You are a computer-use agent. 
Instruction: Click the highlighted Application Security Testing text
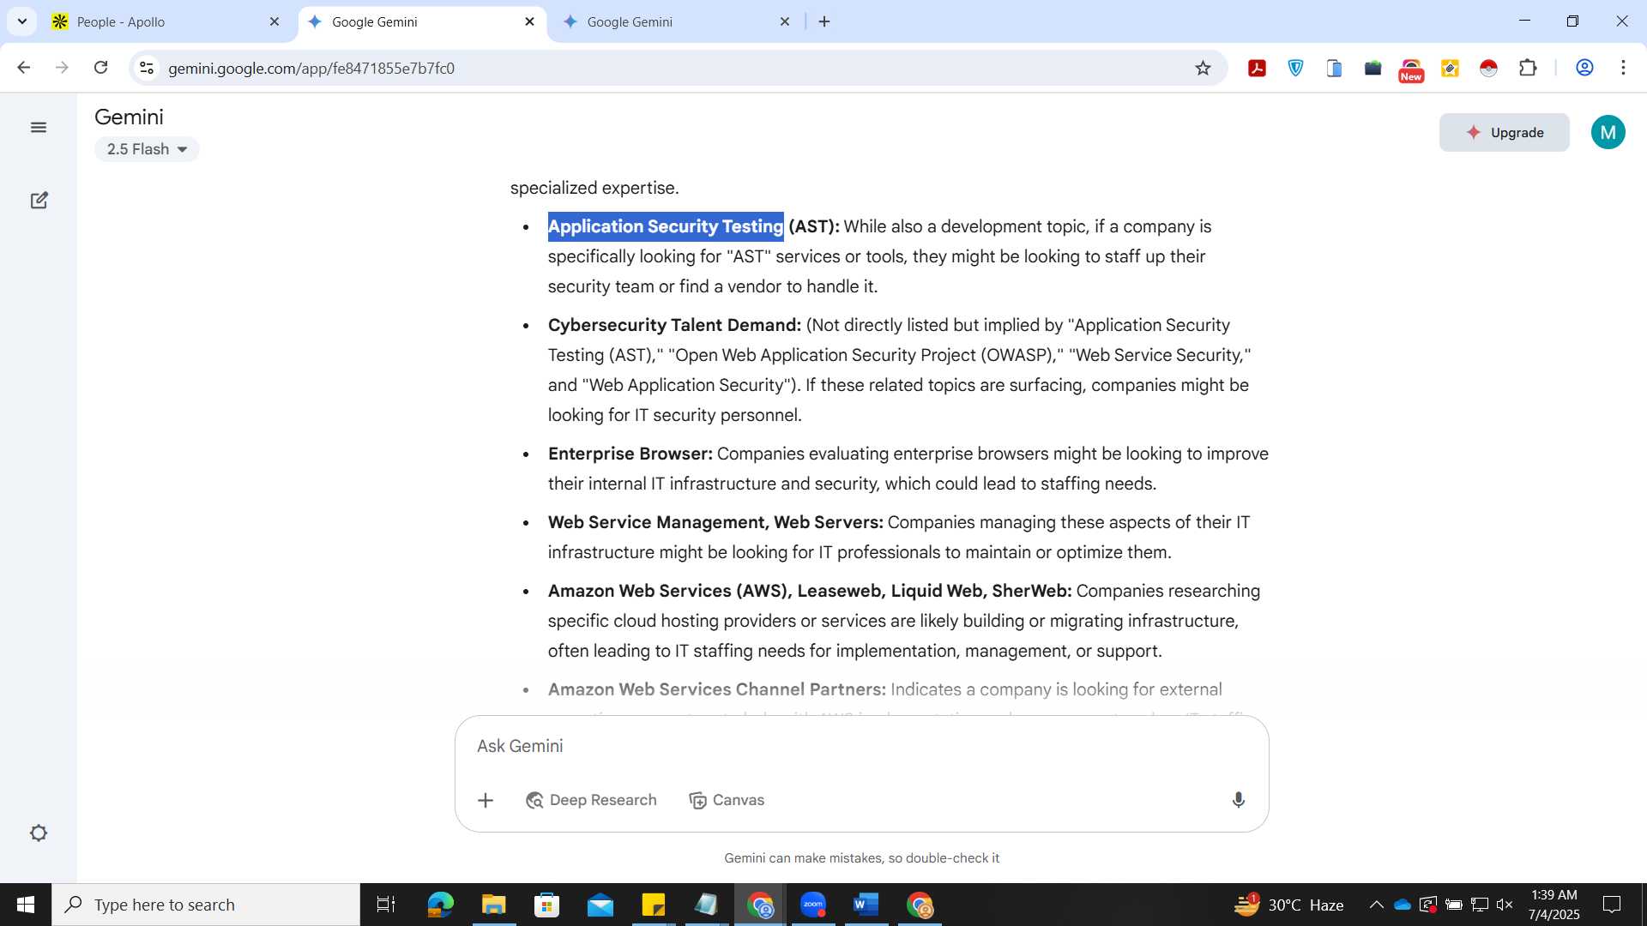[x=666, y=226]
